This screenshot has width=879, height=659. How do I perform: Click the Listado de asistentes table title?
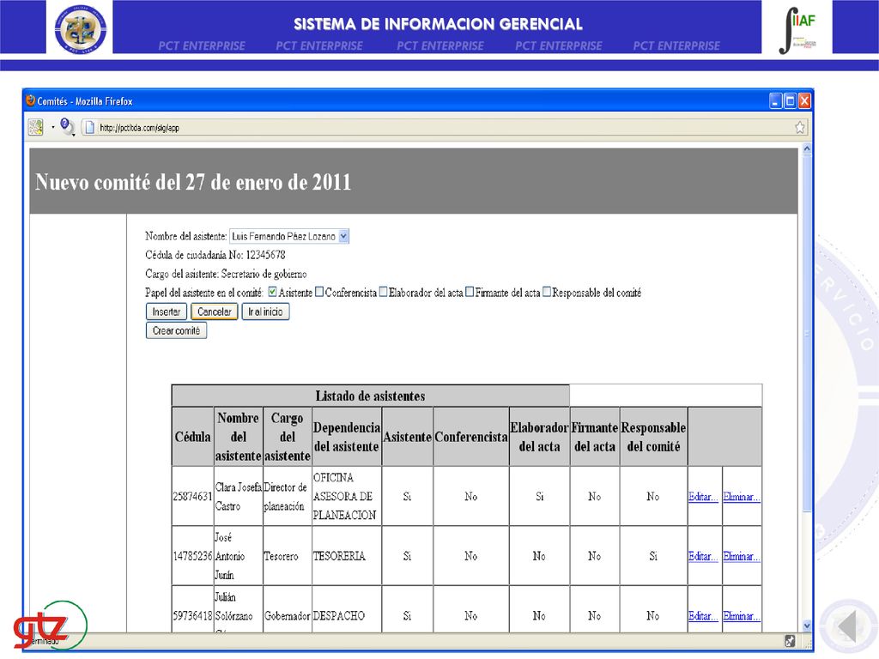coord(370,396)
